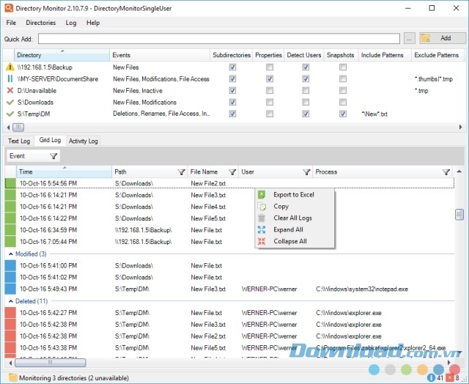Switch to the Text Log tab
This screenshot has height=384, width=469.
pos(19,141)
